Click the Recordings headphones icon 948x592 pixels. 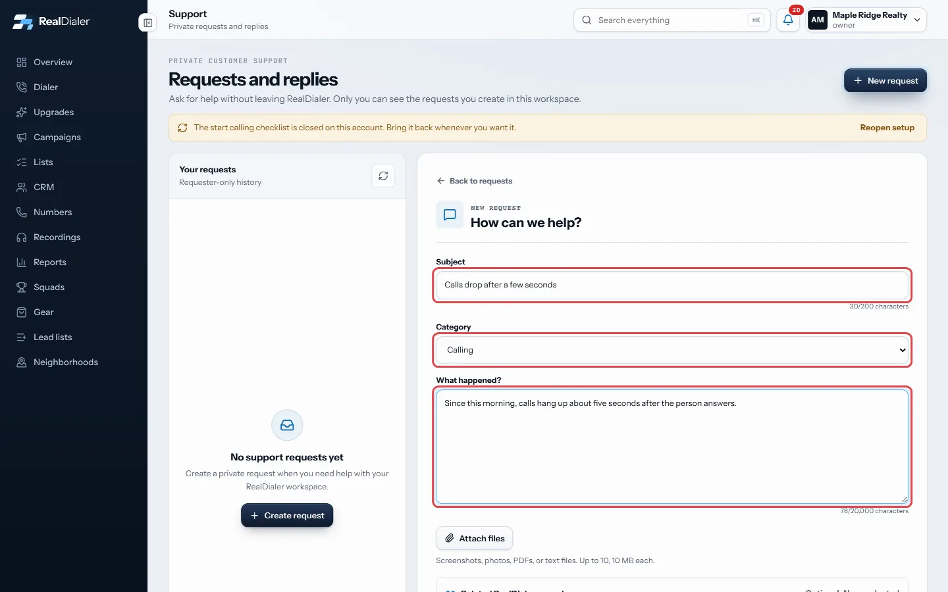22,237
